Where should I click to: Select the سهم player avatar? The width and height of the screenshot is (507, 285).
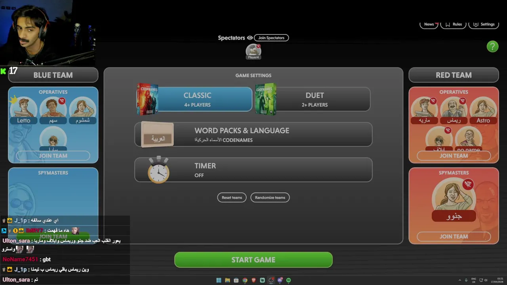53,110
